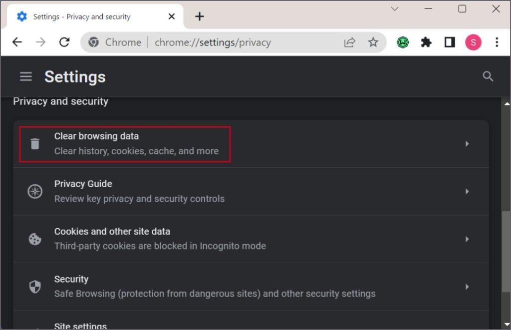
Task: Toggle the browser side panel
Action: 450,42
